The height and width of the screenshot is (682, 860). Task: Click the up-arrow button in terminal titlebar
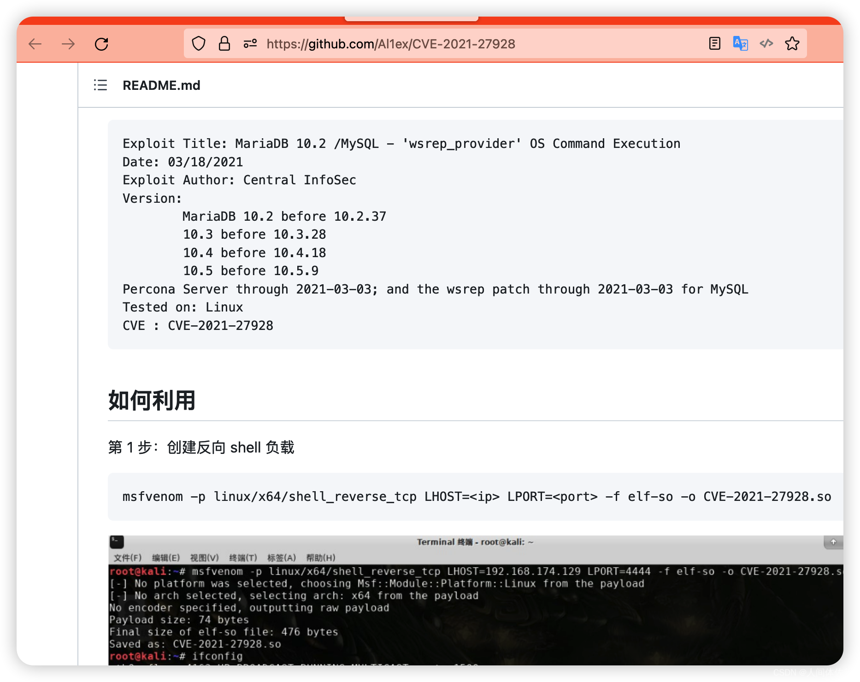(x=833, y=542)
